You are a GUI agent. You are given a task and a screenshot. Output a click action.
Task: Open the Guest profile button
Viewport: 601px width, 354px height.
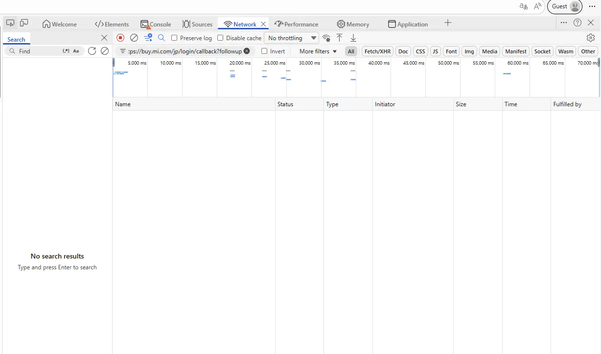tap(565, 6)
